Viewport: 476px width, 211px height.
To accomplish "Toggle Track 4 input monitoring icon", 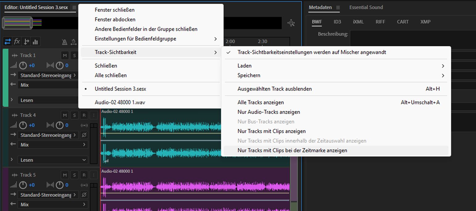I will click(x=84, y=125).
